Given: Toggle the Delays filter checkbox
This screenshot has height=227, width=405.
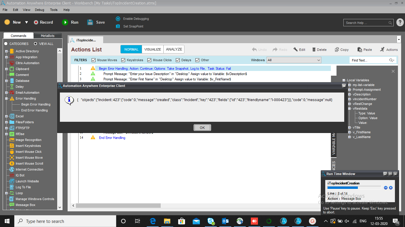Looking at the screenshot, I should tap(178, 60).
